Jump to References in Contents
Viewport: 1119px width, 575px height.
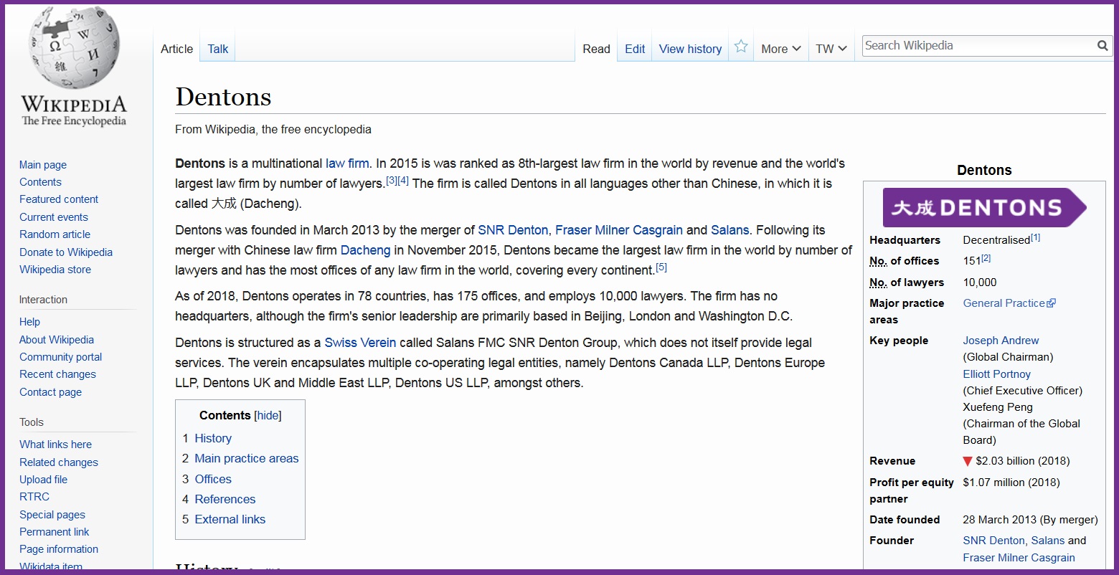225,499
